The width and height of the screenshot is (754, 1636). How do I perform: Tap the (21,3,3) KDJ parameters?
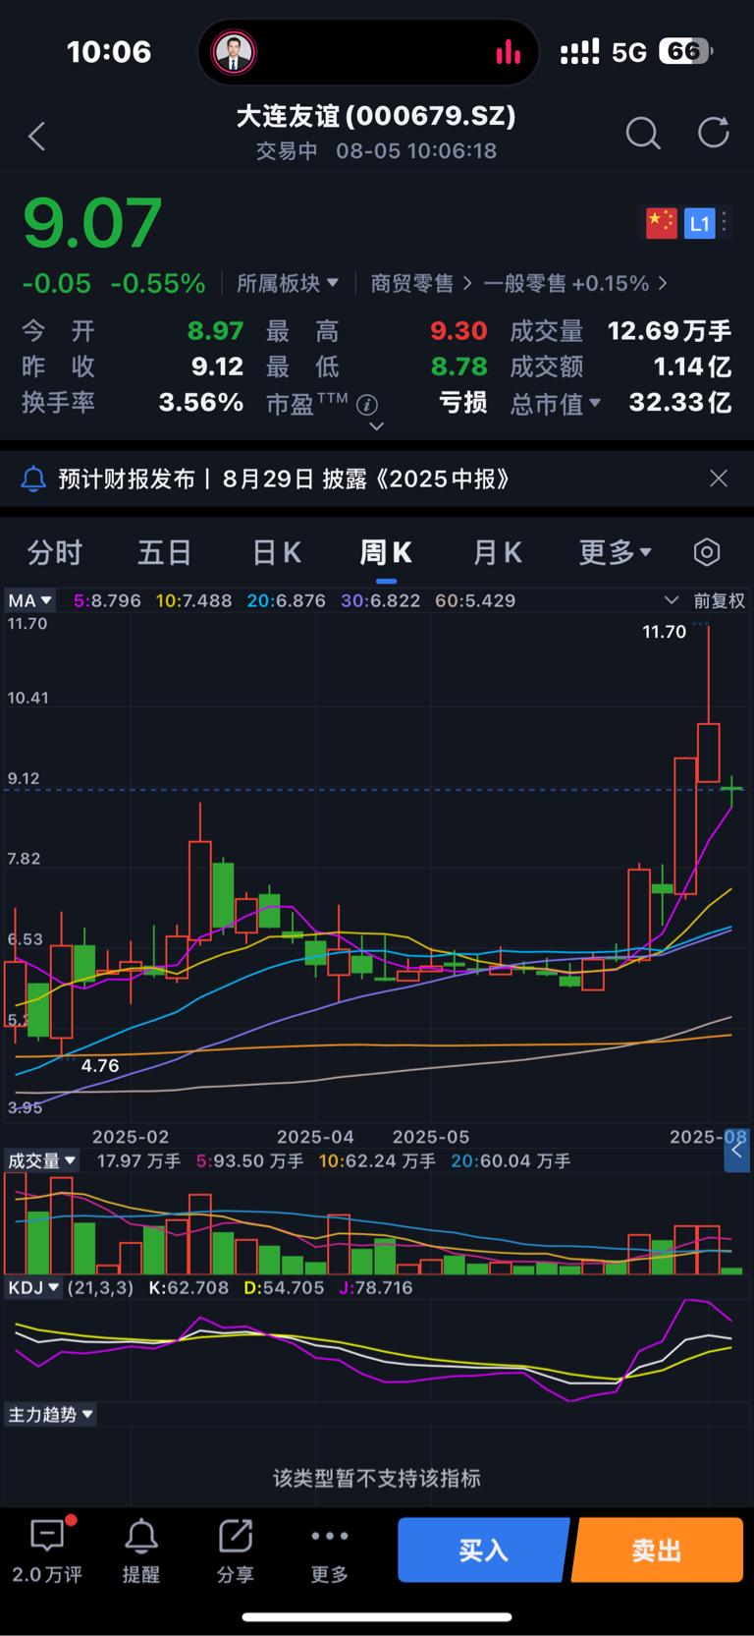(100, 1287)
